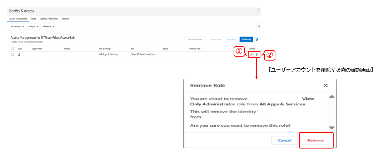Screen dimensions: 374x151
Task: Open the All Roles (2) dropdown
Action: click(48, 26)
